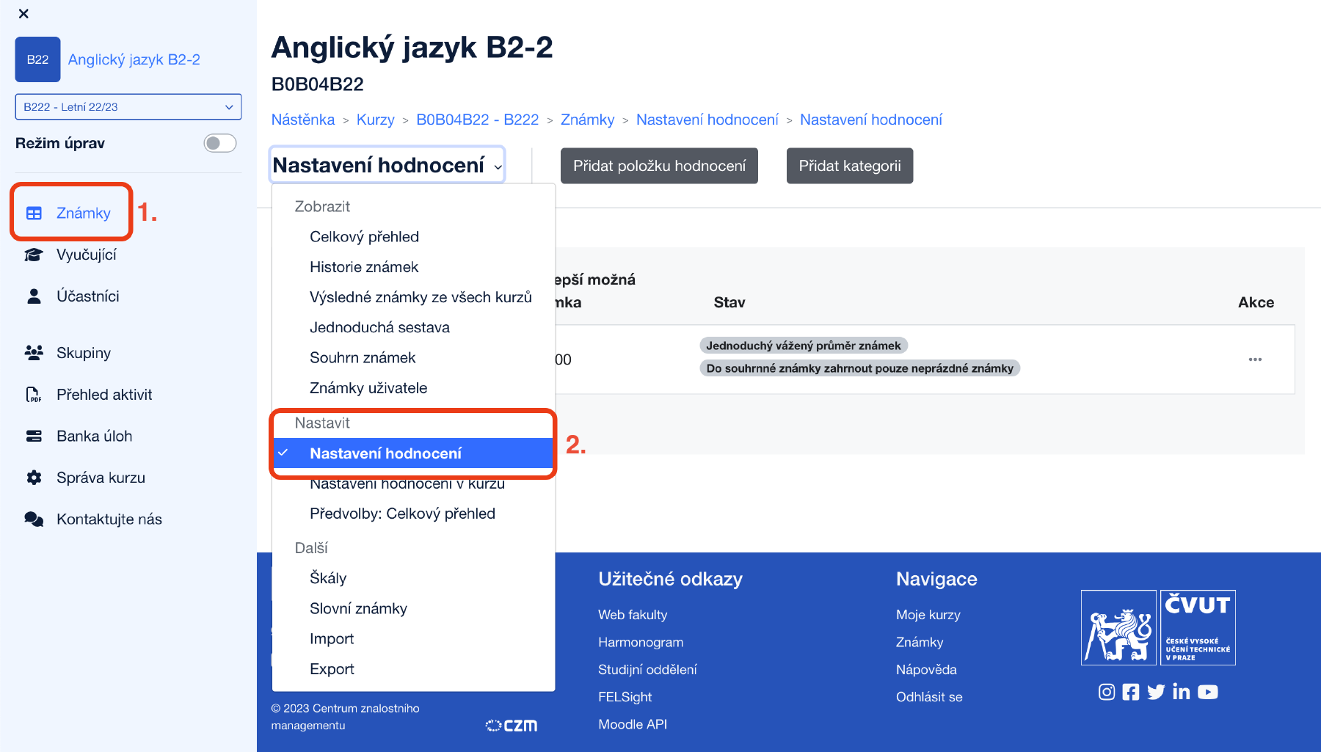The width and height of the screenshot is (1321, 752).
Task: Click the Přidat kategorii button
Action: click(849, 166)
